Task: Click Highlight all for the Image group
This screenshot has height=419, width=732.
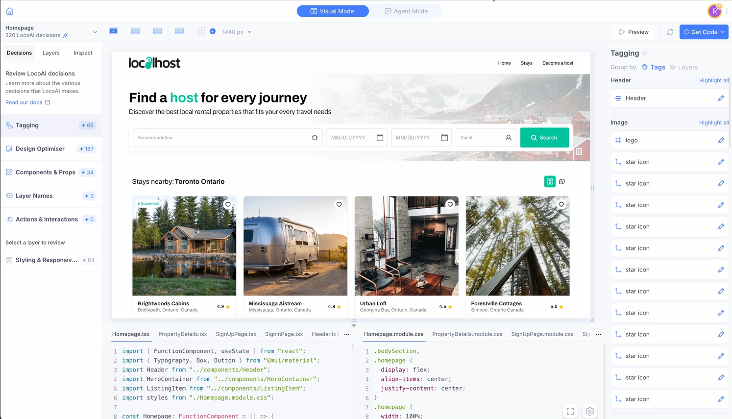Action: [x=714, y=123]
